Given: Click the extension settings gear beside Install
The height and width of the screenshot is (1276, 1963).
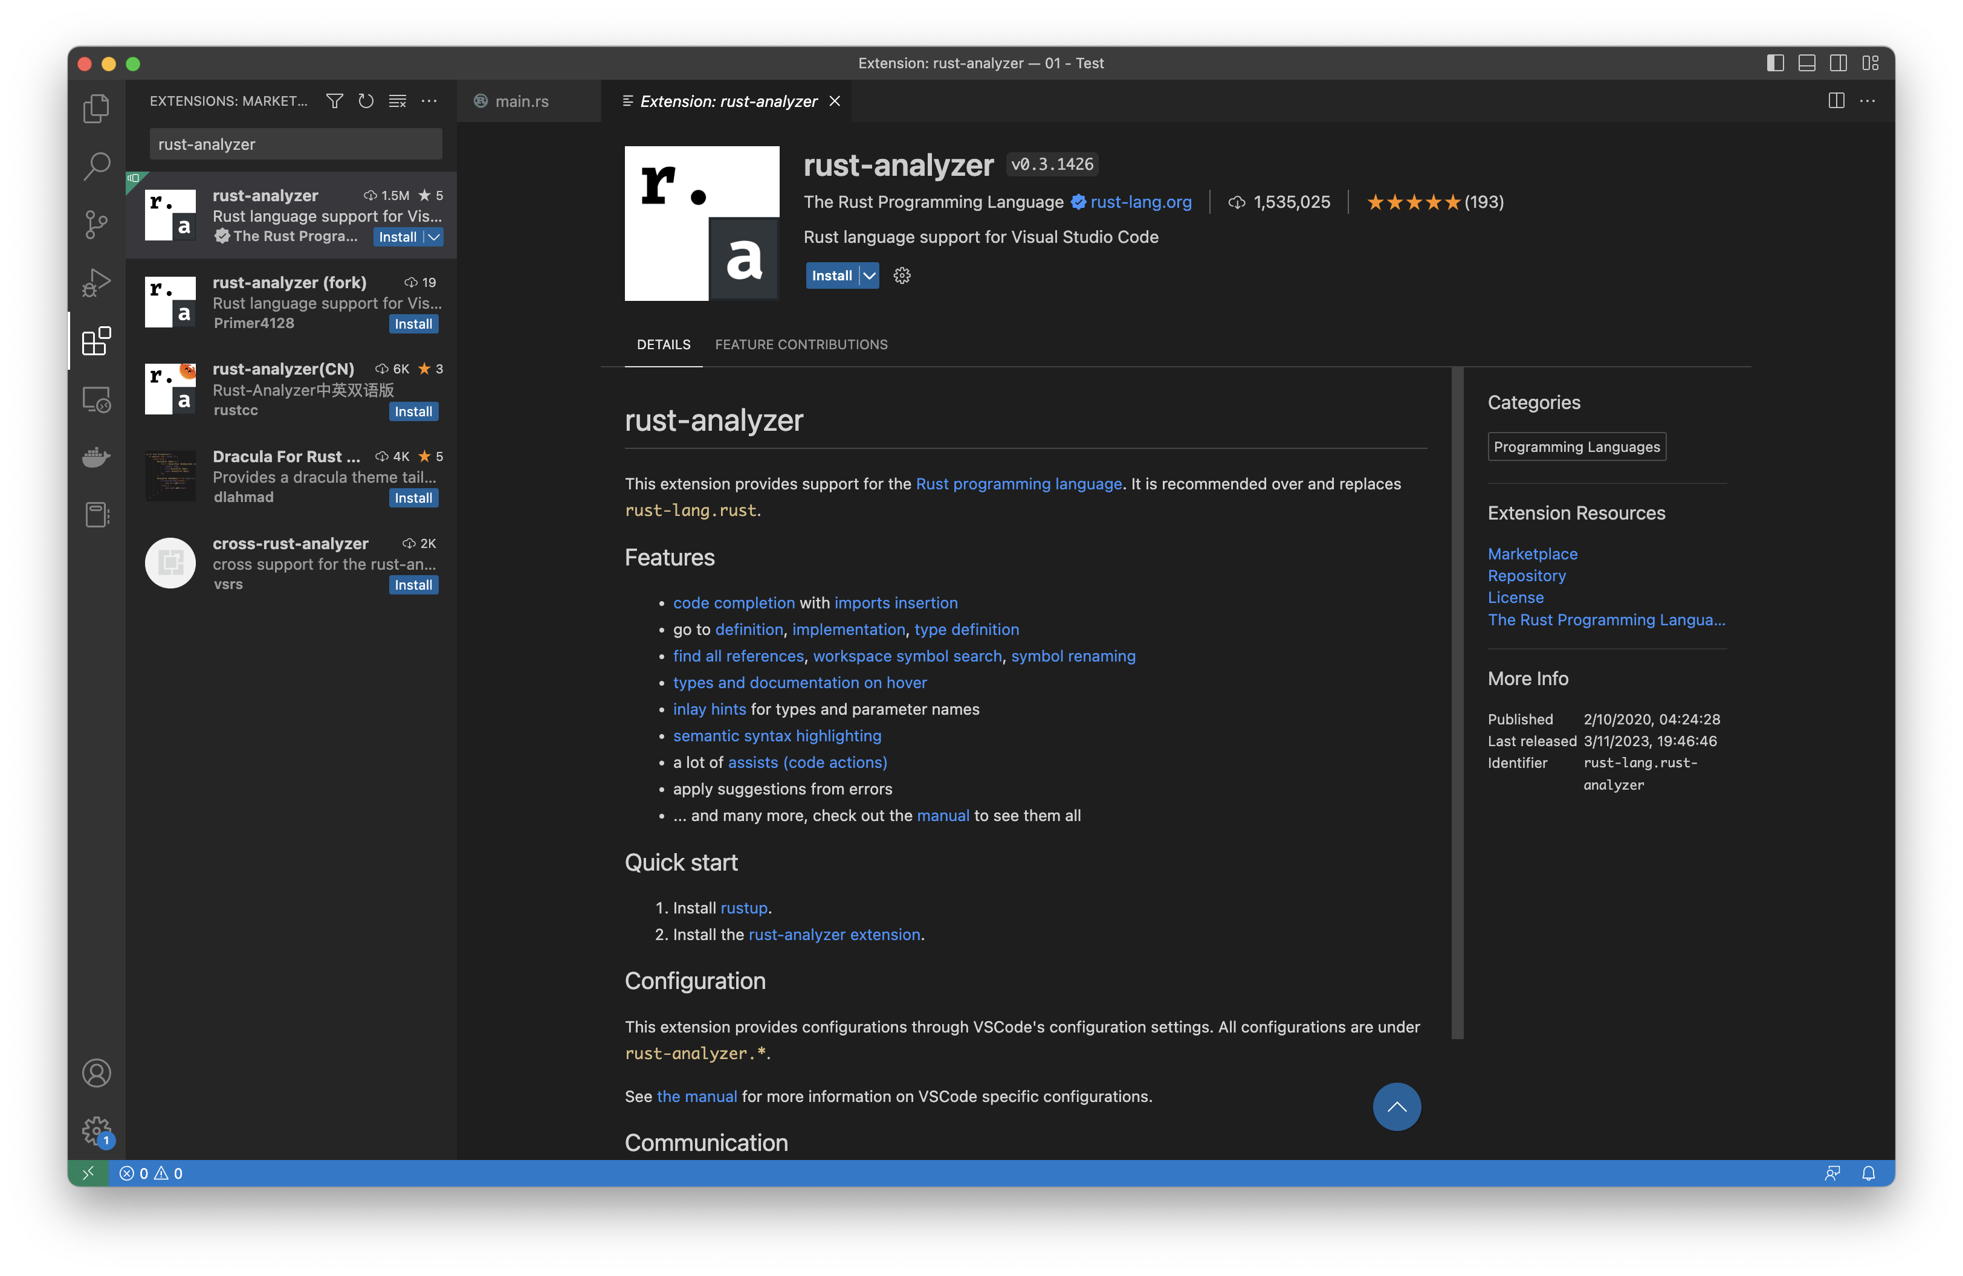Looking at the screenshot, I should pos(902,275).
